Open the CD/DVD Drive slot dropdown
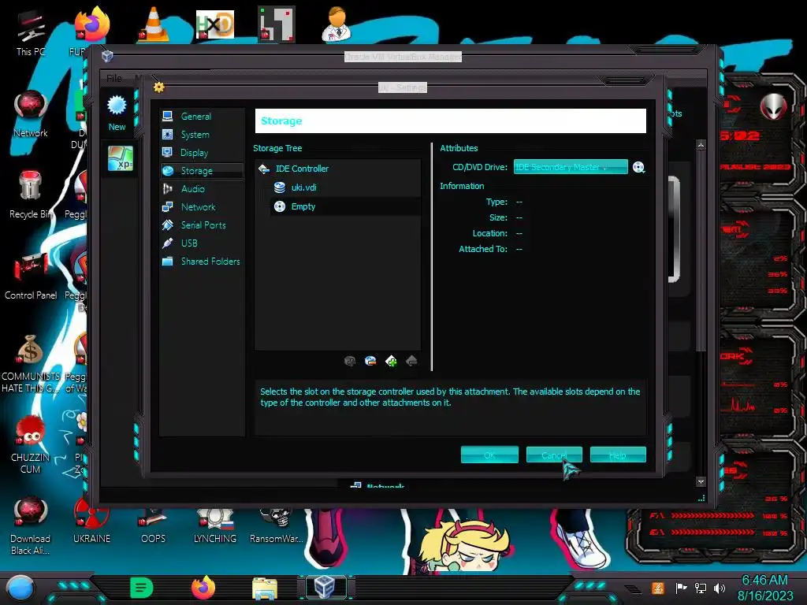Image resolution: width=807 pixels, height=605 pixels. click(x=571, y=167)
